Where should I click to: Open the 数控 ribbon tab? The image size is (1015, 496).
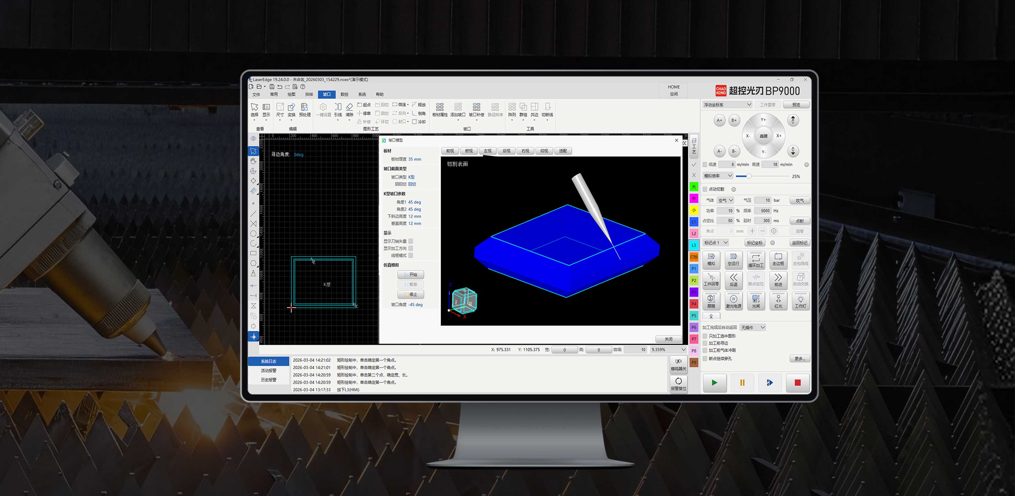tap(344, 94)
